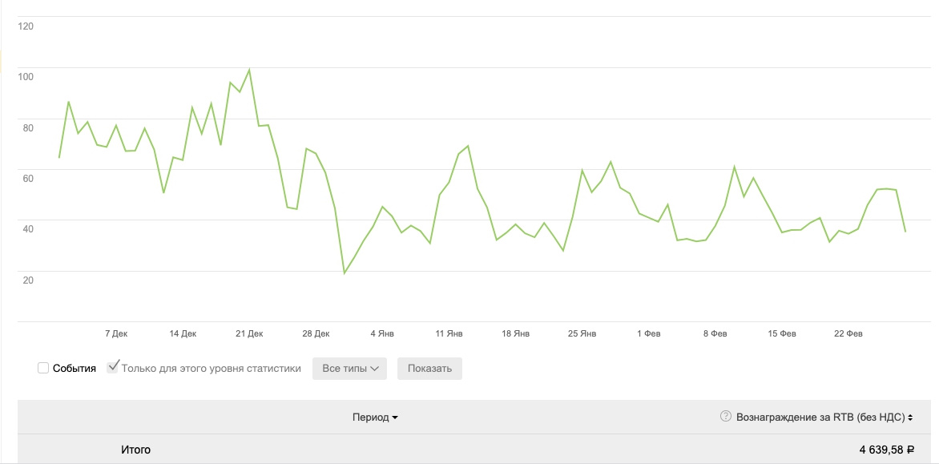This screenshot has height=464, width=939.
Task: Click the 14 Дек axis label
Action: [183, 333]
